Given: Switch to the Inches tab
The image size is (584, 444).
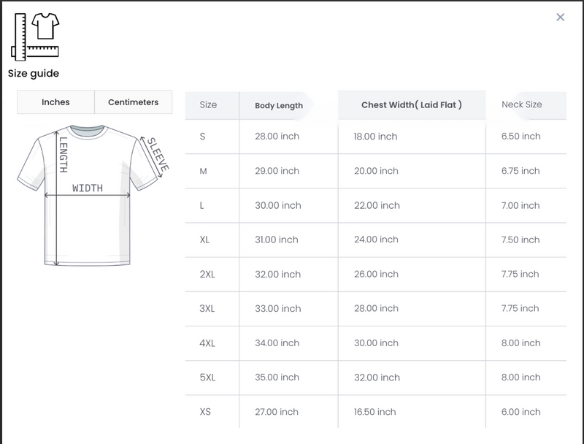Looking at the screenshot, I should (55, 102).
